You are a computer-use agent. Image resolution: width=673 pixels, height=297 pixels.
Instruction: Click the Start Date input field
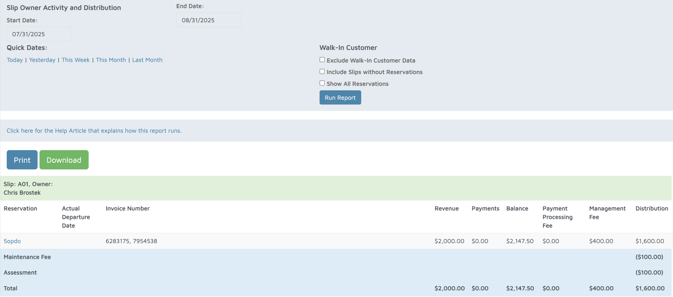click(39, 34)
